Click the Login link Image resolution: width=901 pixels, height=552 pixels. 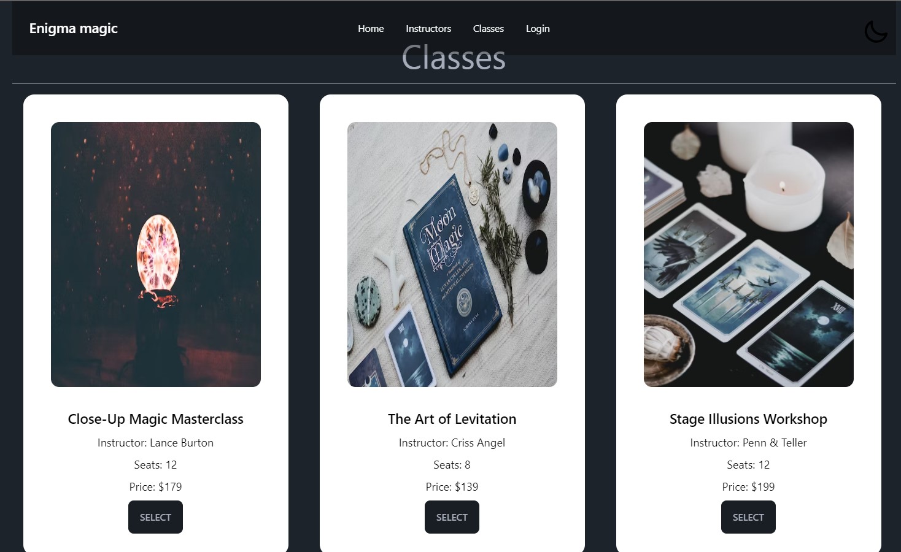[x=538, y=29]
